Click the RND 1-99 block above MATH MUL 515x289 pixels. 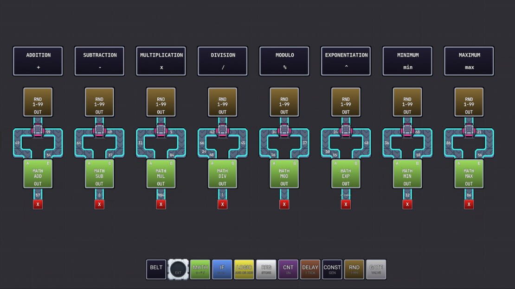click(161, 102)
